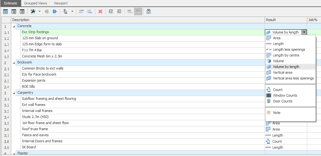Screen dimensions: 321x156
Task: Click the decrease indent icon
Action: [111, 11]
